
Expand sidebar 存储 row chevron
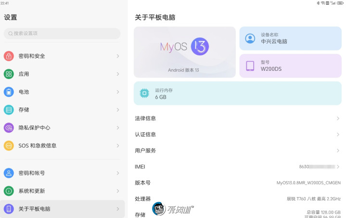(x=118, y=110)
